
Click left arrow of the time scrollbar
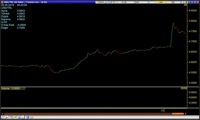pos(2,114)
